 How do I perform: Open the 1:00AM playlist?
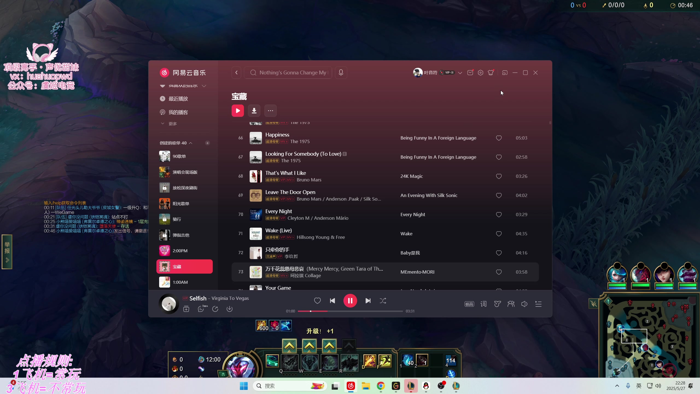point(185,282)
